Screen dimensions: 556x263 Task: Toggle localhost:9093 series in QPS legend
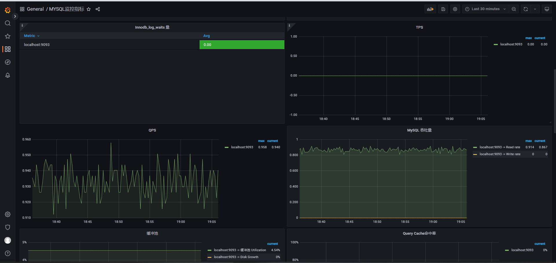pyautogui.click(x=242, y=147)
